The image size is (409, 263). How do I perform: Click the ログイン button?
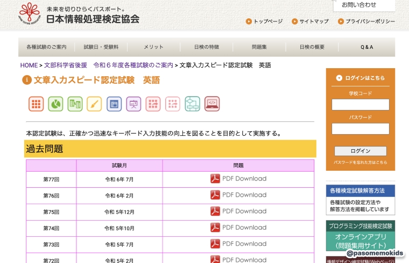click(x=361, y=151)
